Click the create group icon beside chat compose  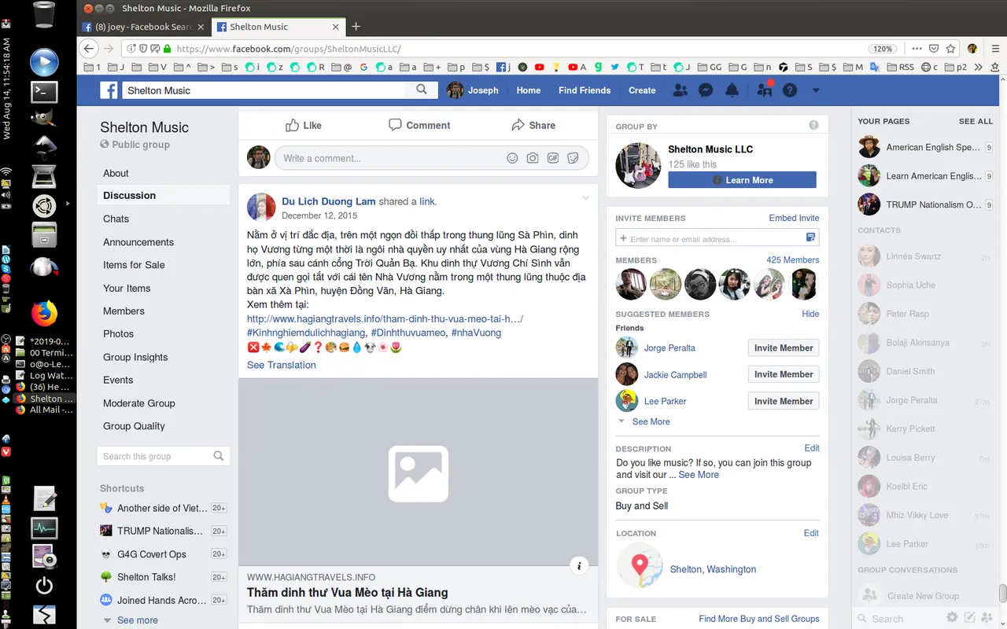[987, 618]
